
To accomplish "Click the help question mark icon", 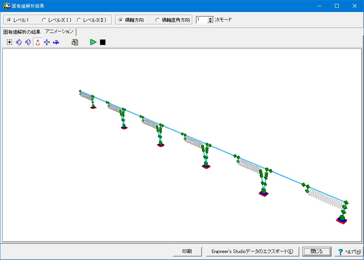I will point(340,251).
